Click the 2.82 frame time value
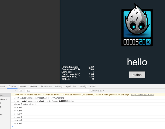The height and width of the screenshot is (129, 165). (91, 67)
